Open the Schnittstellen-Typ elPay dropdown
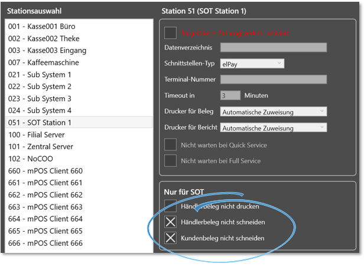The height and width of the screenshot is (270, 364). tap(252, 64)
